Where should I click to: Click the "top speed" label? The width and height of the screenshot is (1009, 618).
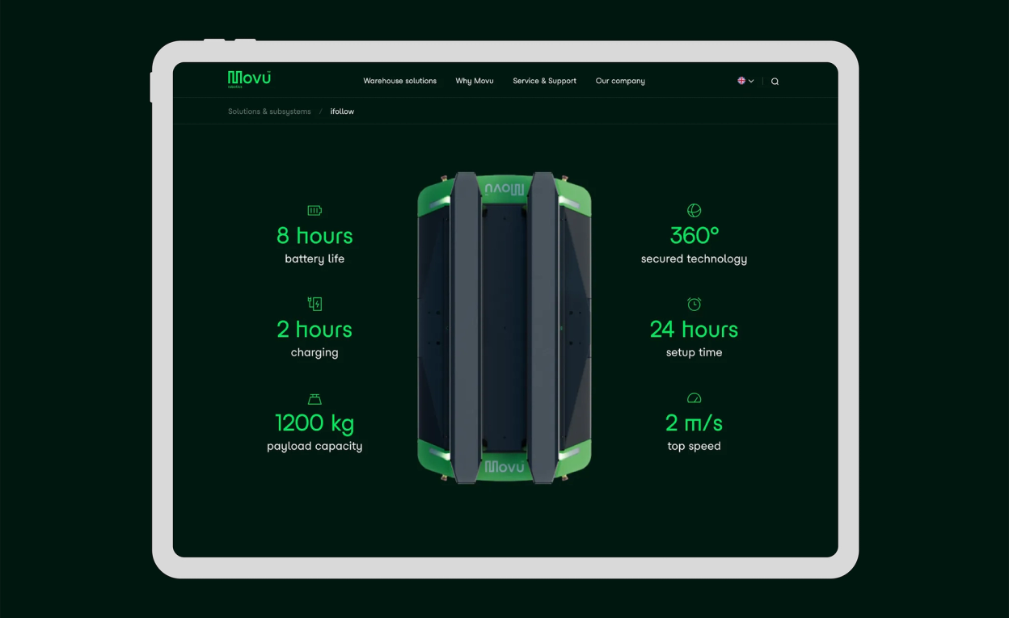point(694,446)
